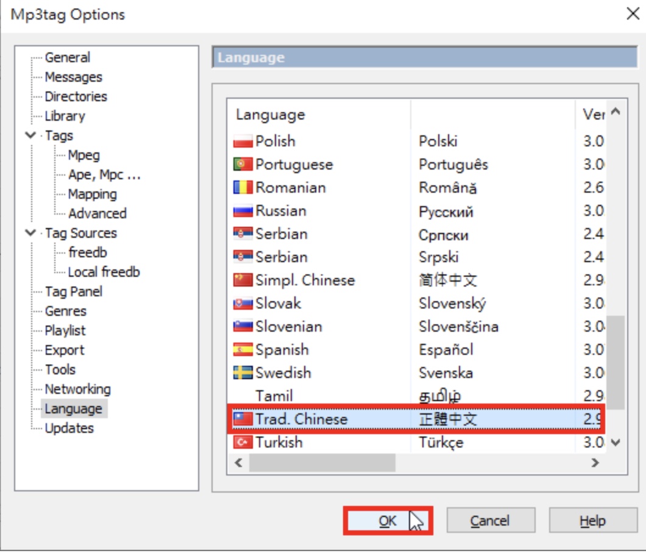Click the Romanian flag icon
The width and height of the screenshot is (646, 556).
tap(243, 188)
